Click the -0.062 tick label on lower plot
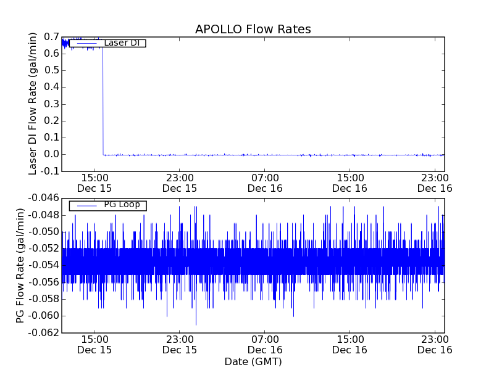This screenshot has width=494, height=370. coord(44,332)
